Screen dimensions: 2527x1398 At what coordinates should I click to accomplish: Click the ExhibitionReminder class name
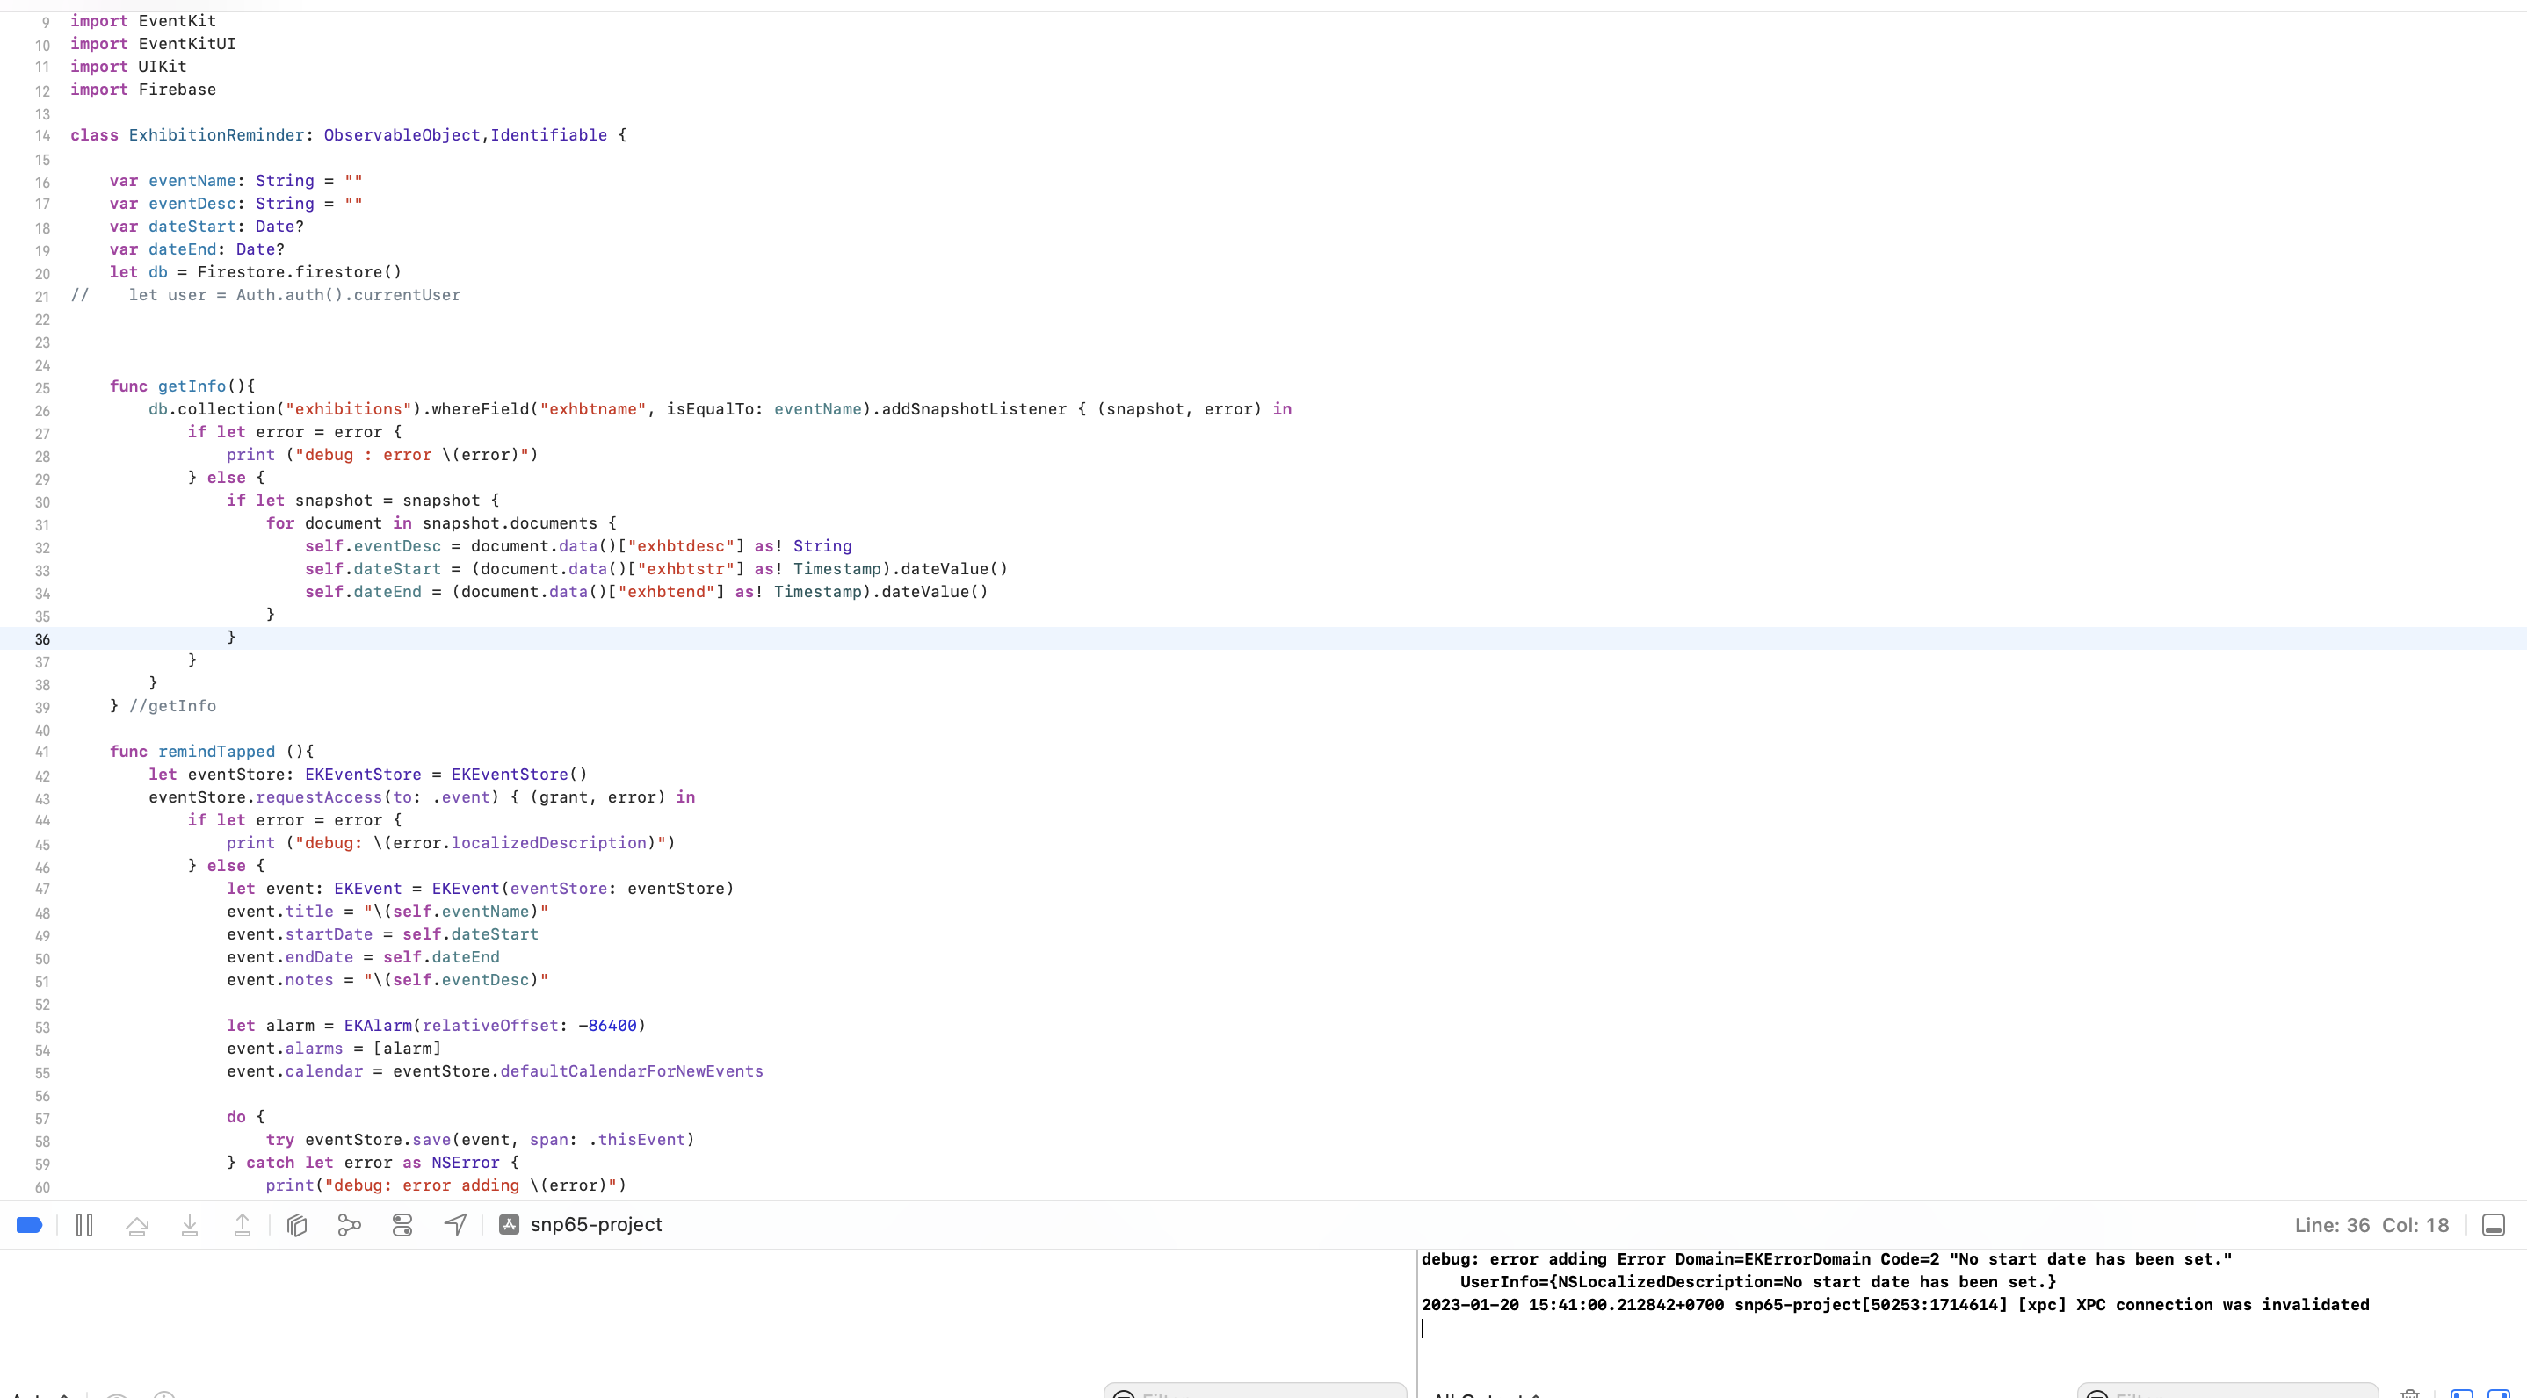coord(216,135)
